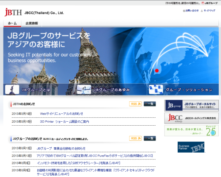Click the JBTH logo
The width and height of the screenshot is (221, 177).
point(13,12)
